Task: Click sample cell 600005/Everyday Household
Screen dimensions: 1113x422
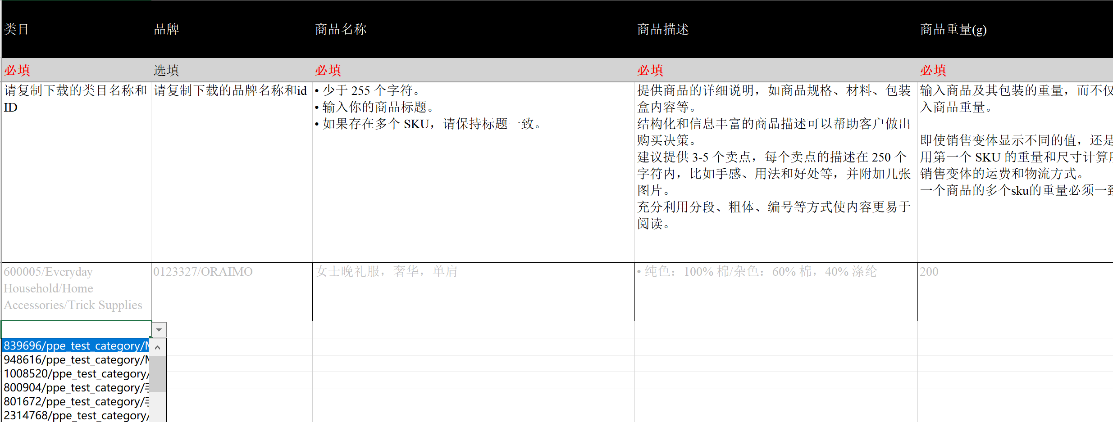Action: (76, 292)
